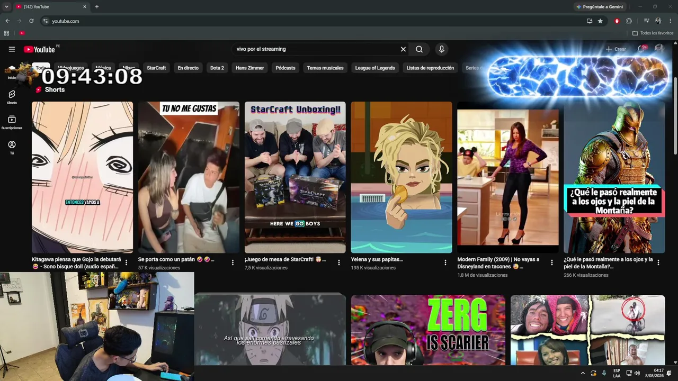678x381 pixels.
Task: Select the En directo filter chip
Action: click(x=188, y=68)
